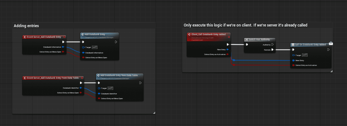
Task: Select the Call On Databank Entry Added node title
Action: coord(310,44)
